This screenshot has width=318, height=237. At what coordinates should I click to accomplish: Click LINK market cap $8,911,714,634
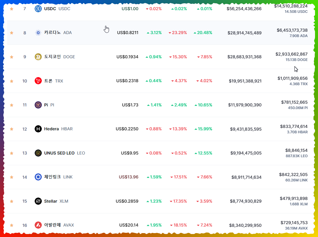pos(246,177)
